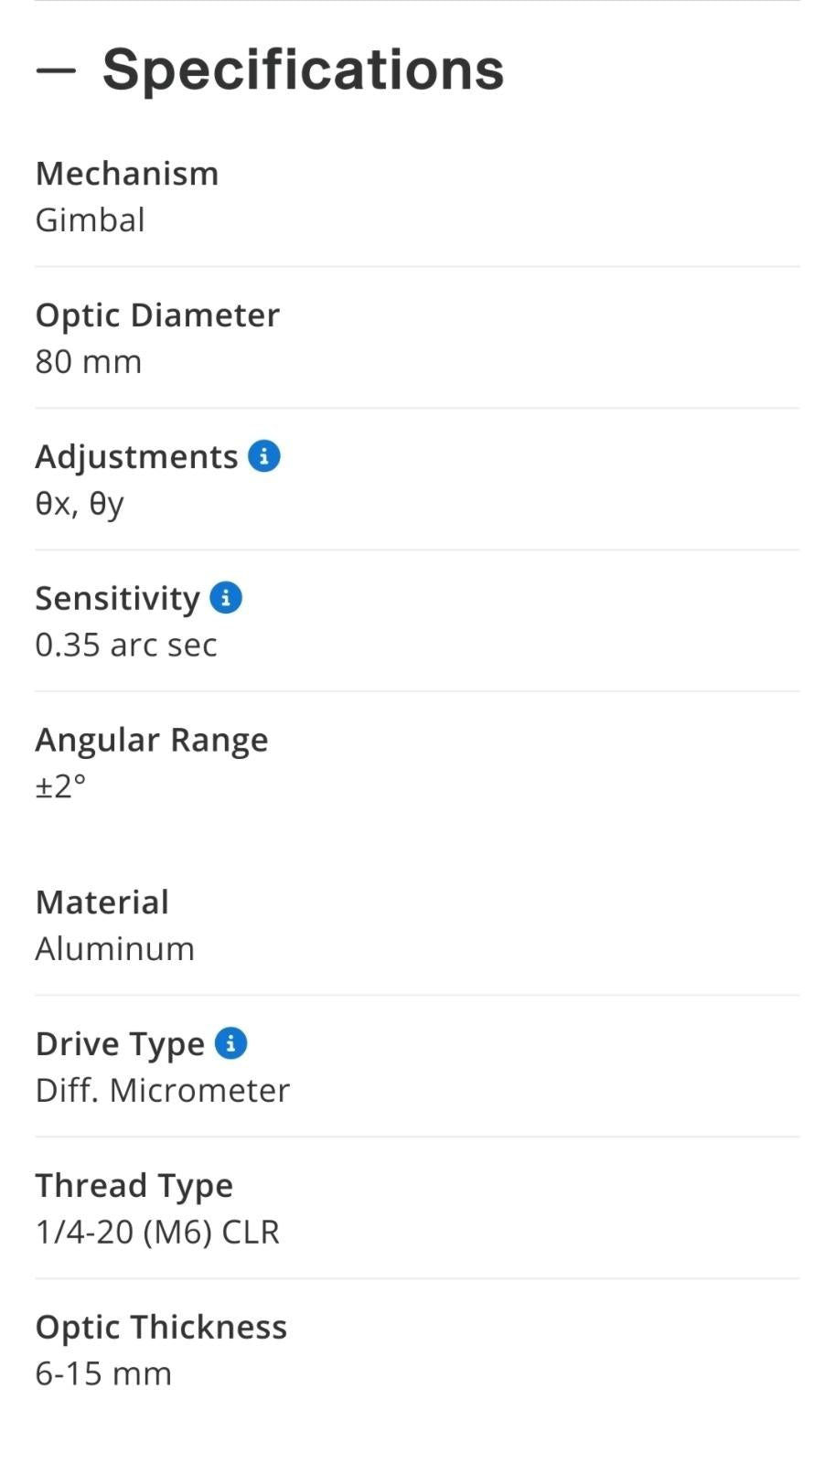835x1463 pixels.
Task: Click the Adjustments label text
Action: click(136, 457)
